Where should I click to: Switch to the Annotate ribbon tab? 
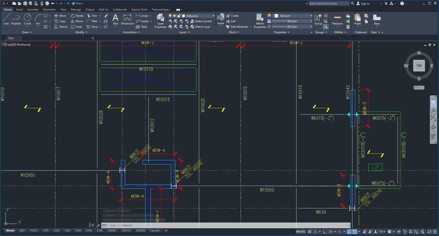click(33, 9)
